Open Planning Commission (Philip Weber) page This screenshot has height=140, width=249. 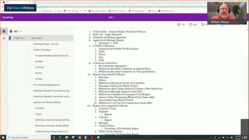52,126
